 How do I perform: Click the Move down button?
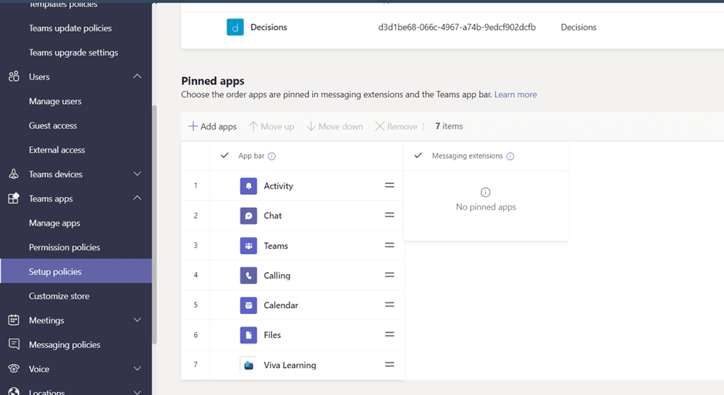tap(335, 126)
